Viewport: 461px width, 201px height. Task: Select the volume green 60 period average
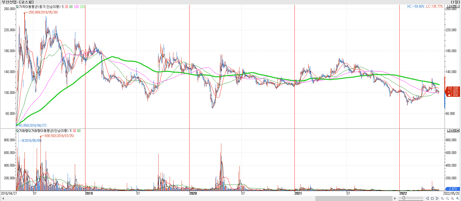pyautogui.click(x=79, y=131)
